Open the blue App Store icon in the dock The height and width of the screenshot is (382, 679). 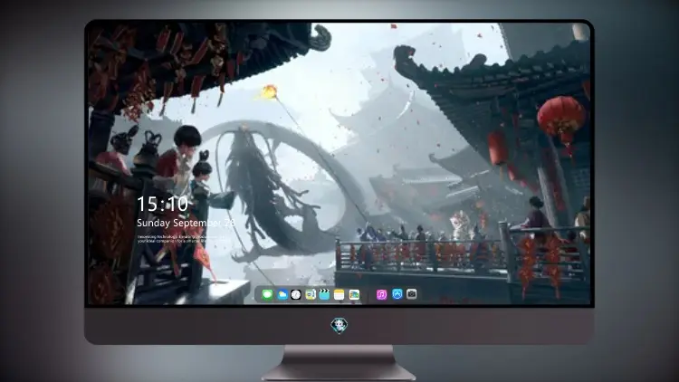[x=397, y=294]
